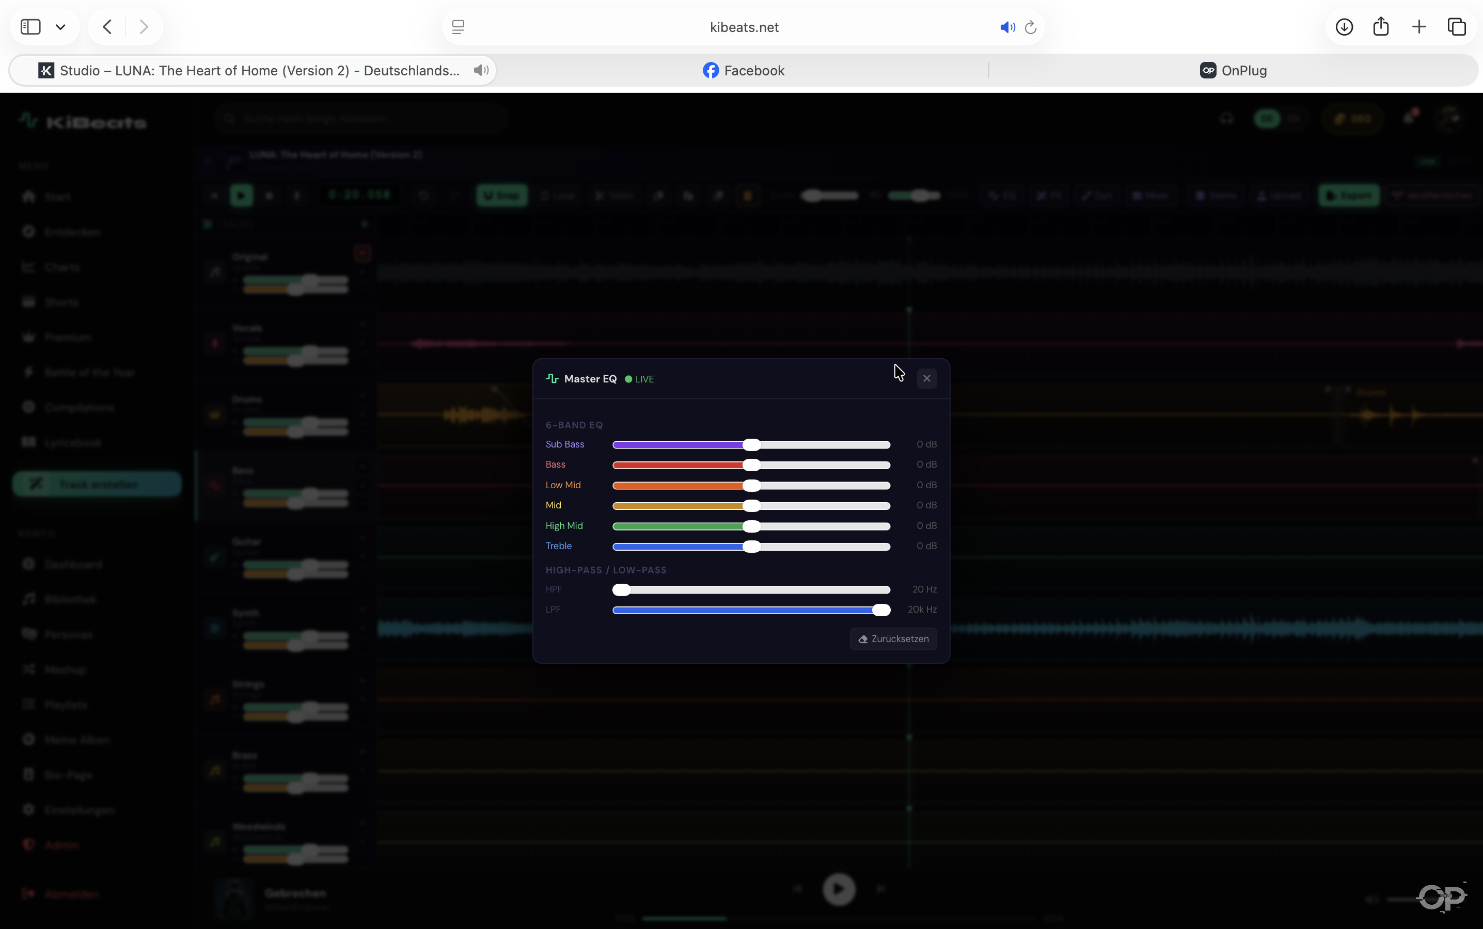Screen dimensions: 1483x929
Task: Click the KiBeats logo in sidebar
Action: (83, 122)
